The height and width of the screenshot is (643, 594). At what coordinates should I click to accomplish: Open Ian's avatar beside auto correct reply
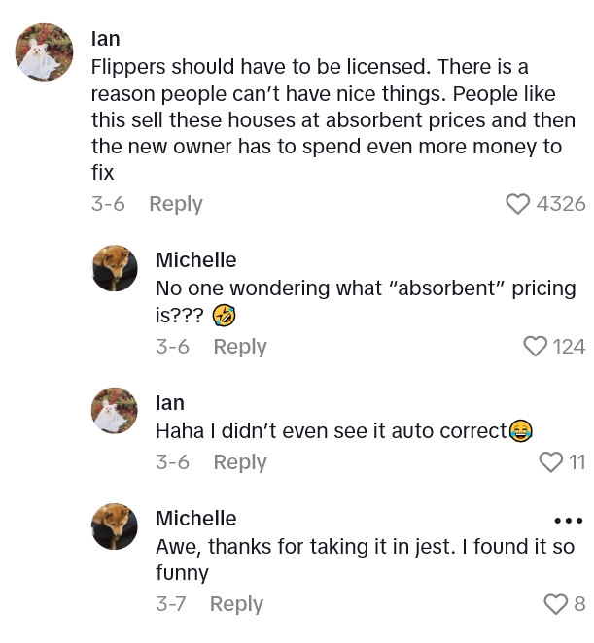click(115, 411)
